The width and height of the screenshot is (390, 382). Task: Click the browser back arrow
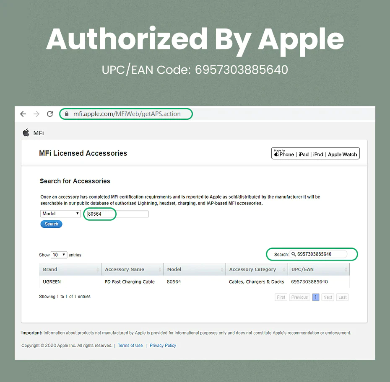click(23, 114)
